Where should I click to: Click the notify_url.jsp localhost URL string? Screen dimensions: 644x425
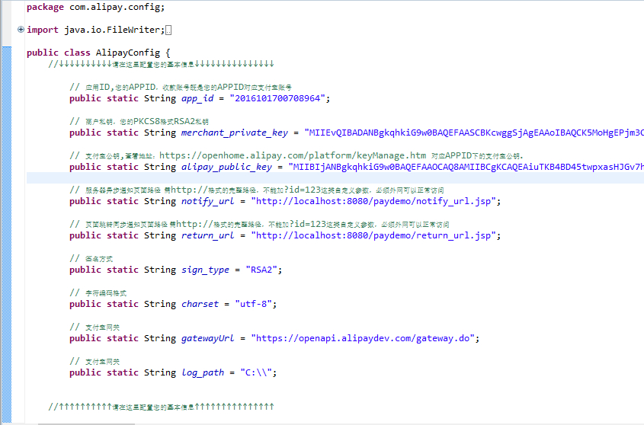(x=373, y=201)
